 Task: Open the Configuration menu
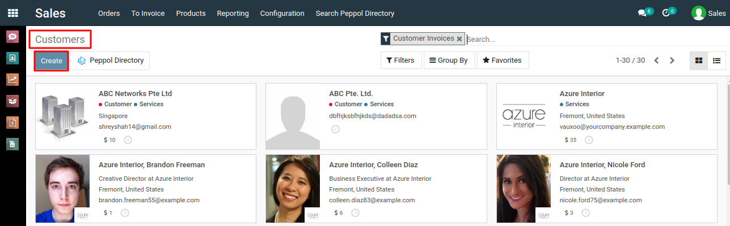pyautogui.click(x=282, y=13)
